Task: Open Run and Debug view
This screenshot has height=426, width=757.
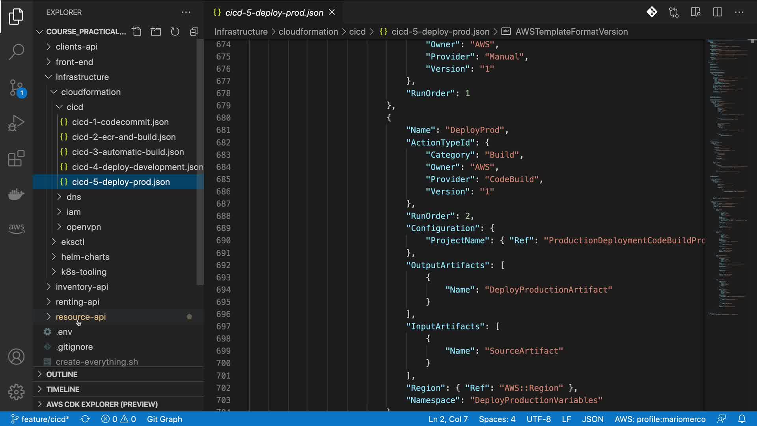Action: tap(16, 123)
